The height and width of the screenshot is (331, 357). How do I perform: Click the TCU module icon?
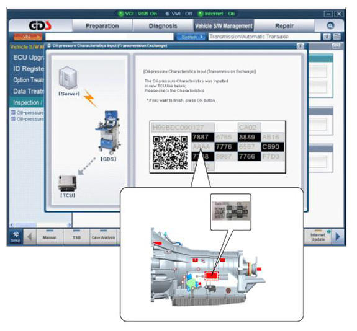pyautogui.click(x=67, y=183)
